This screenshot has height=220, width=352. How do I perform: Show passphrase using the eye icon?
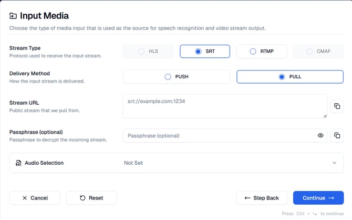(x=320, y=135)
